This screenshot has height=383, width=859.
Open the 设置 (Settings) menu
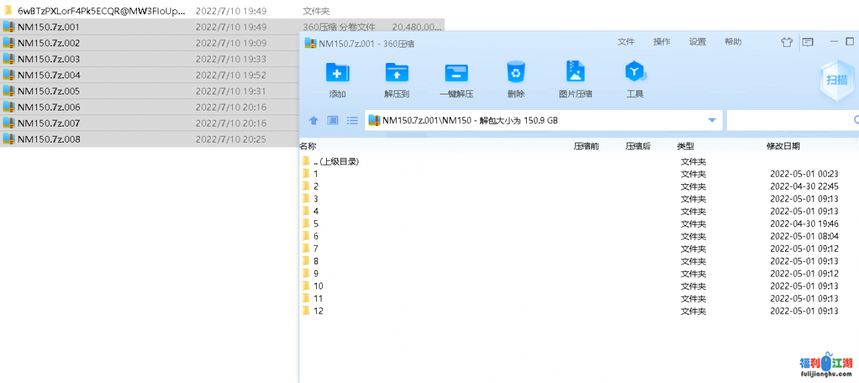coord(697,42)
